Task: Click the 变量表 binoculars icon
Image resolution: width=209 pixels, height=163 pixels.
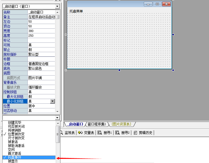Action: point(80,133)
